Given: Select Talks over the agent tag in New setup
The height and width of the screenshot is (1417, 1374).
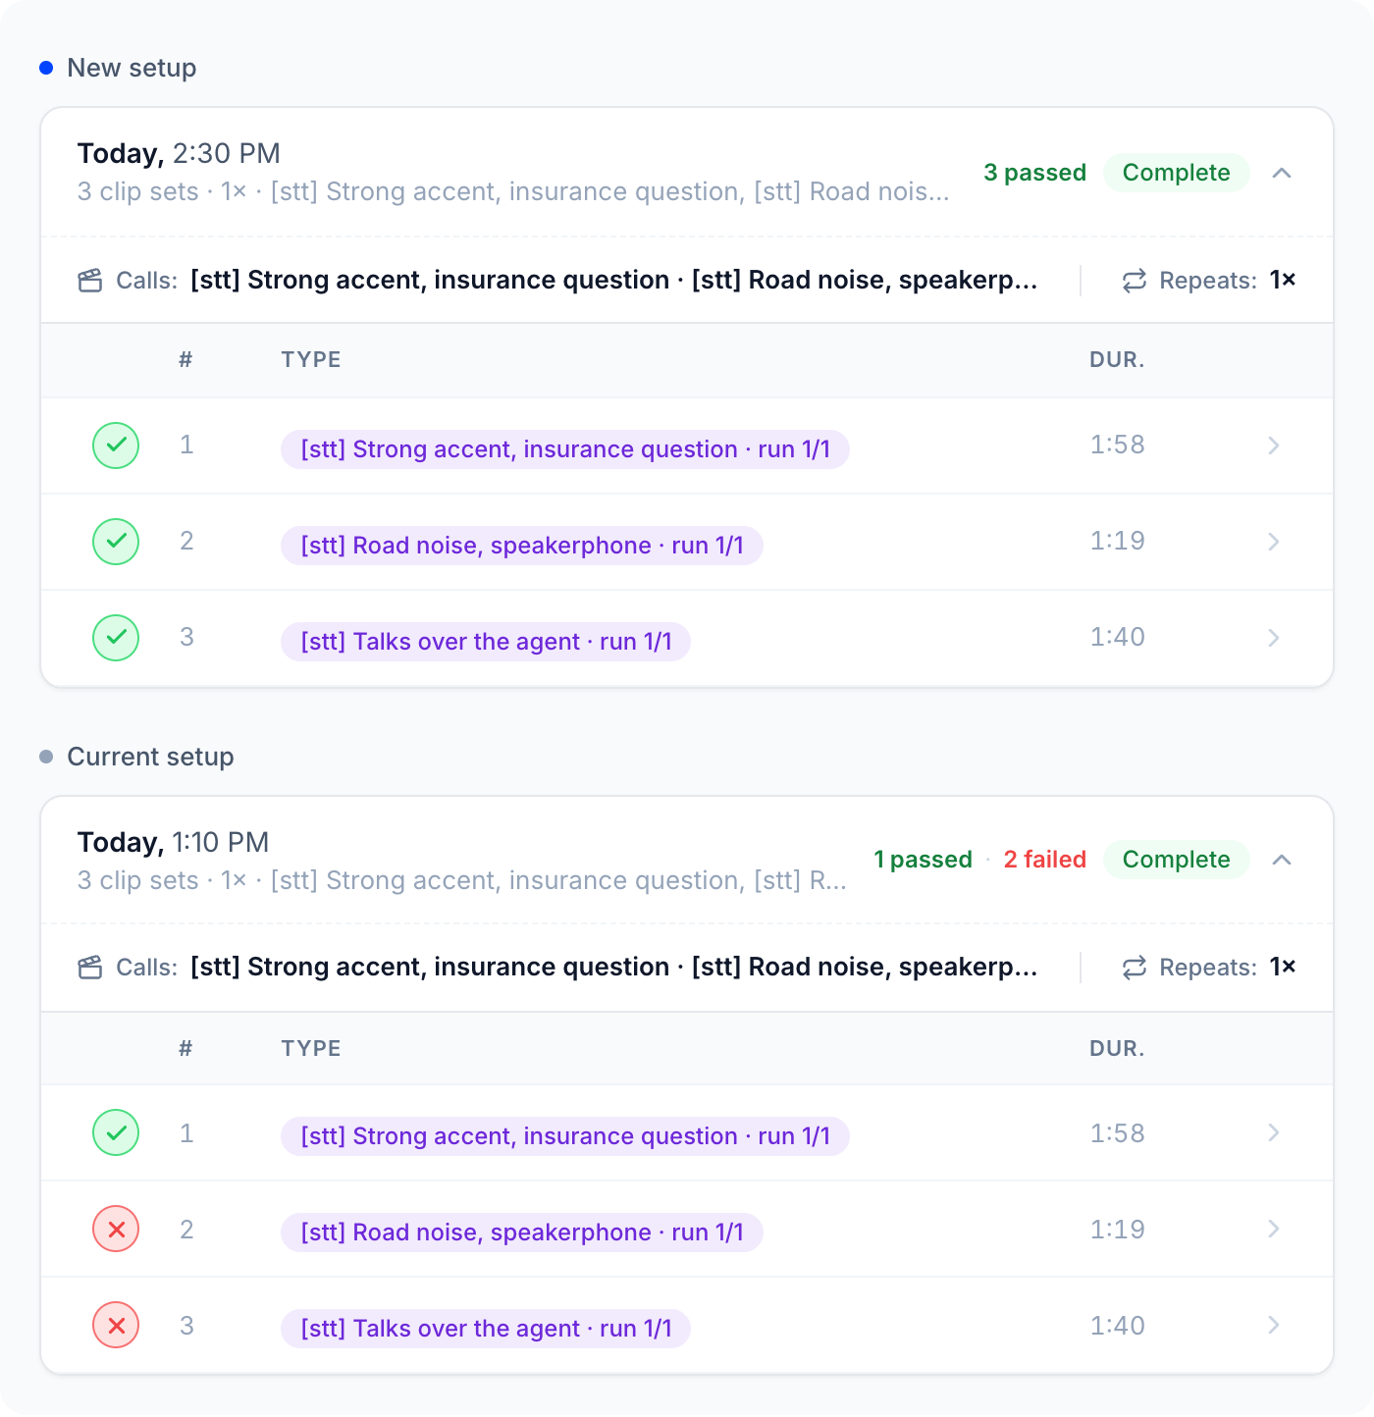Looking at the screenshot, I should 486,642.
